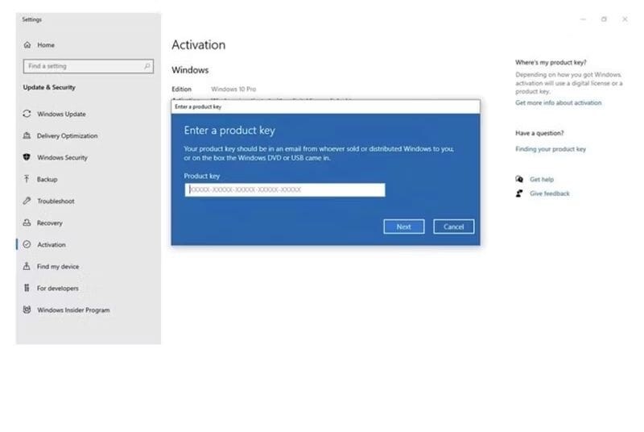Screen dimensions: 644x432
Task: Click the Update & Security heading
Action: pos(49,87)
